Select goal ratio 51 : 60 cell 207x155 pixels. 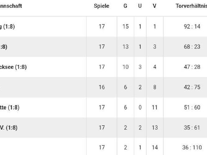[192, 107]
